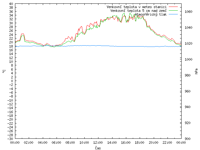Click the legend label "Atmosférický tlak"
Image resolution: width=200 pixels, height=150 pixels.
pyautogui.click(x=151, y=15)
